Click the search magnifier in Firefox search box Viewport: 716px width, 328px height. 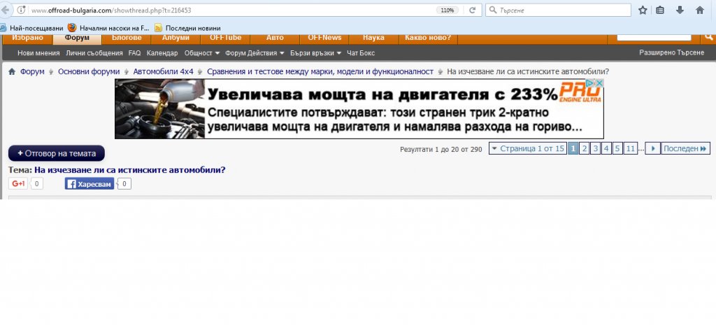493,10
